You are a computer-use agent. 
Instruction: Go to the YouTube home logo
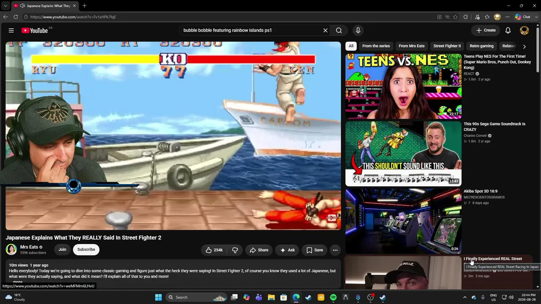pyautogui.click(x=35, y=30)
